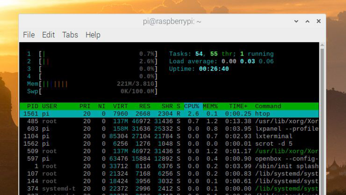346x195 pixels.
Task: Sort by the TIME+ column header
Action: point(238,107)
